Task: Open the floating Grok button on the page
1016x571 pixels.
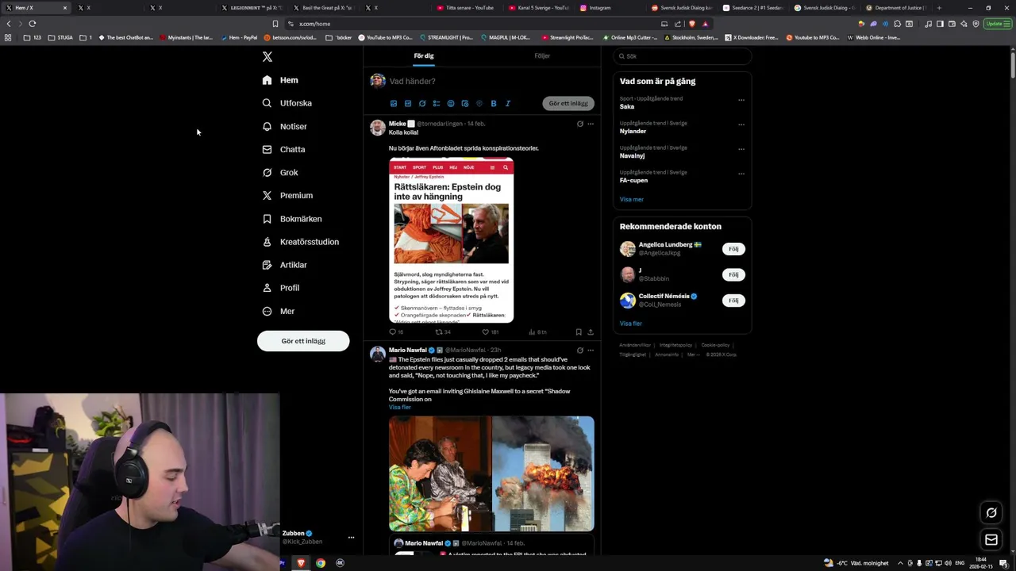Action: click(x=991, y=512)
